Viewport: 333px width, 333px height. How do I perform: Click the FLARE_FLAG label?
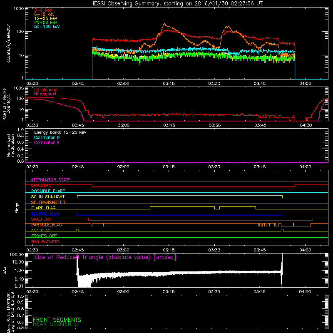click(43, 208)
